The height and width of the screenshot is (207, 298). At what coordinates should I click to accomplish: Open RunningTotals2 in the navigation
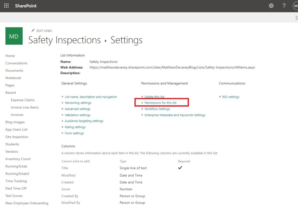[x=17, y=174]
